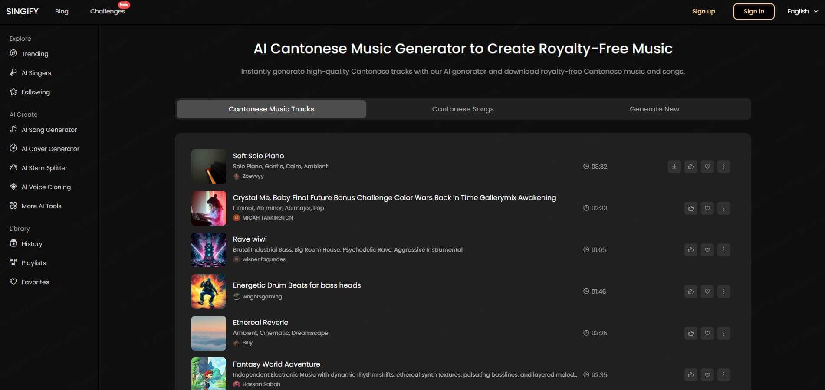The image size is (825, 390).
Task: Click the Trending compass icon
Action: coord(13,53)
